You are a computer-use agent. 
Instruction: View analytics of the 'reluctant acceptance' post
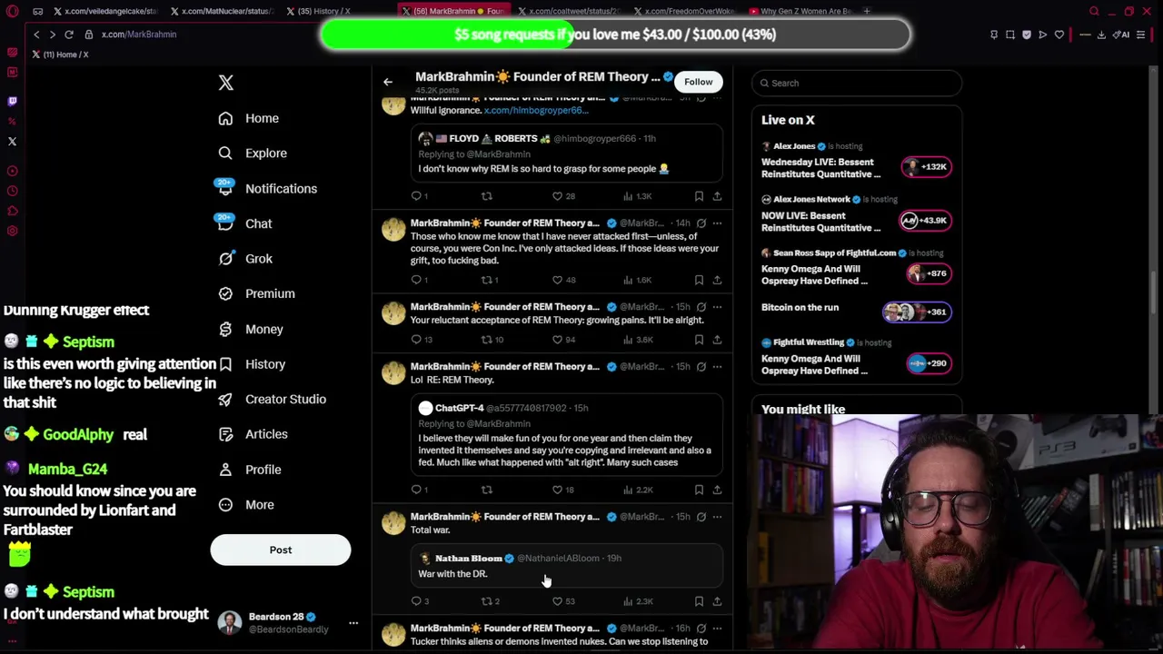pos(638,340)
